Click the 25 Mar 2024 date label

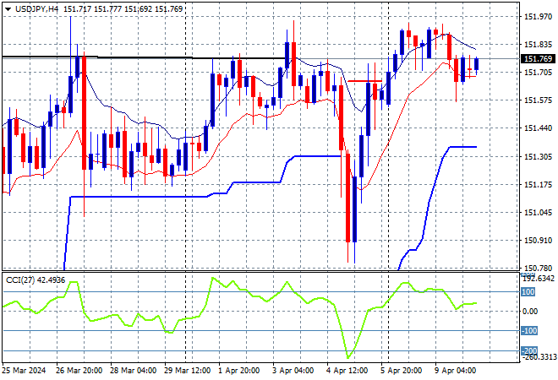tap(24, 371)
